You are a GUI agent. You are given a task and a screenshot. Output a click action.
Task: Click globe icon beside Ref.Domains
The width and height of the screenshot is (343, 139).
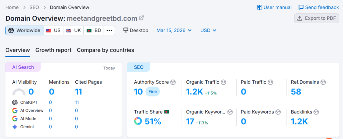click(x=323, y=82)
